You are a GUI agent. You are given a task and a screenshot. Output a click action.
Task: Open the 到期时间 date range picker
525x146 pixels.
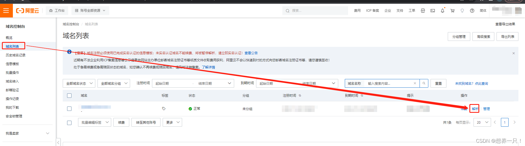click(297, 83)
